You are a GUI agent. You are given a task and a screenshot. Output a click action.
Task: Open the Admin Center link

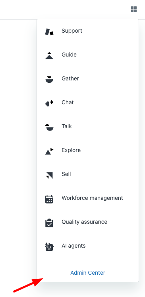pyautogui.click(x=88, y=273)
